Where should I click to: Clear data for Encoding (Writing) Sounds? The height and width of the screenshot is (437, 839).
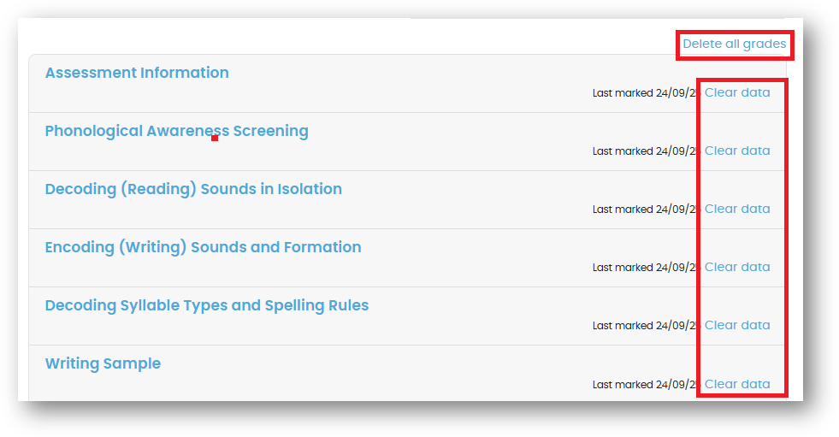[737, 267]
